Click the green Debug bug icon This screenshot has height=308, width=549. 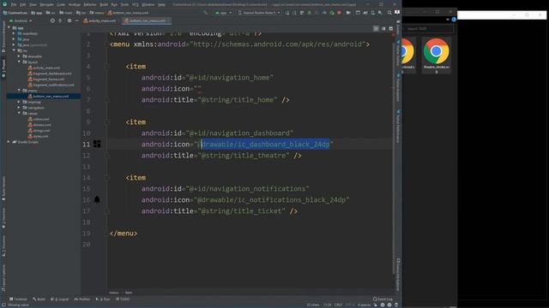click(x=309, y=13)
